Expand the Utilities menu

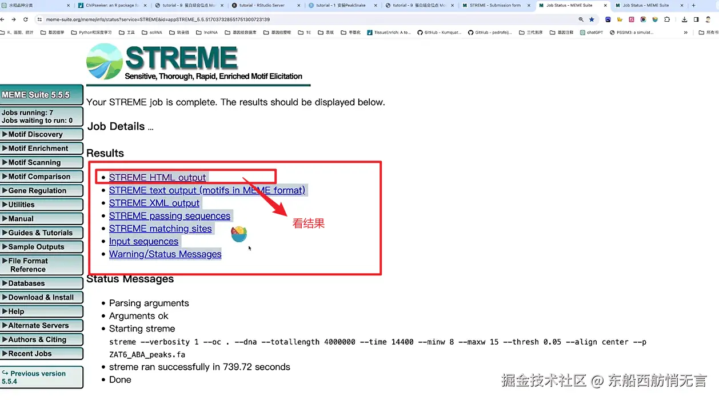pyautogui.click(x=41, y=205)
